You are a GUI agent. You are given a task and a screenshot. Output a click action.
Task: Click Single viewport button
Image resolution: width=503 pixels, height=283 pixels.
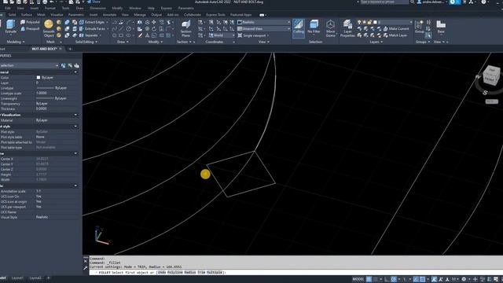click(253, 35)
